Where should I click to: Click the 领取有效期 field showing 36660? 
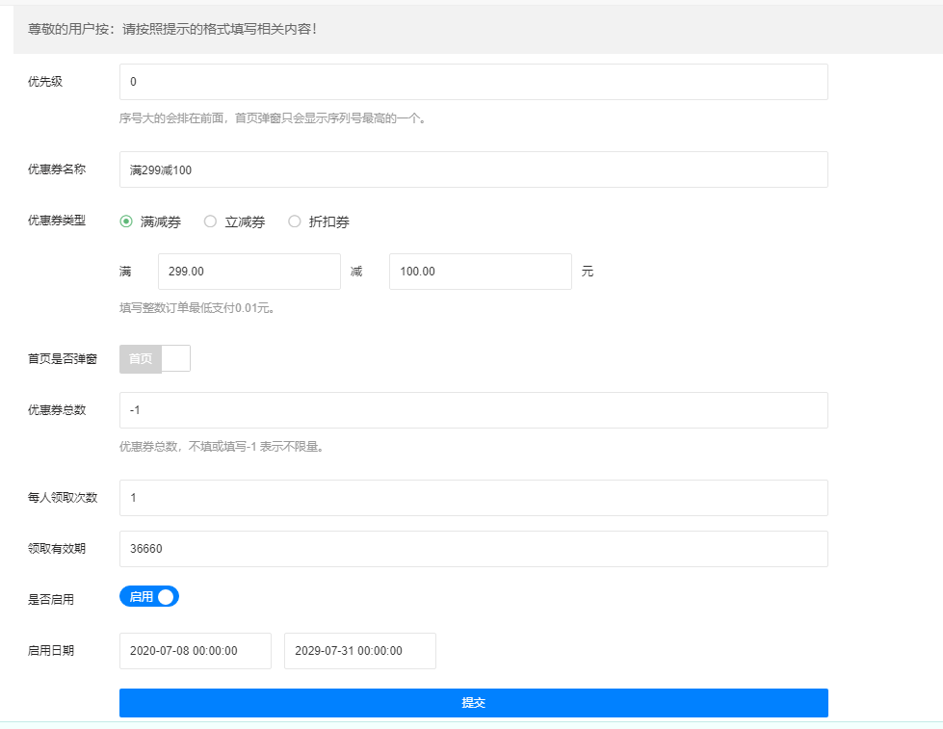coord(473,549)
